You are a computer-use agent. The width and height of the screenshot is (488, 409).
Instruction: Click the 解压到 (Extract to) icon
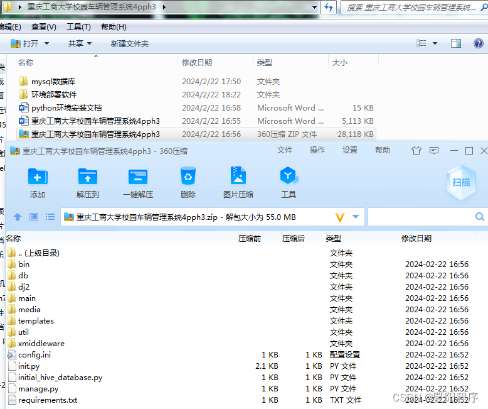click(88, 177)
